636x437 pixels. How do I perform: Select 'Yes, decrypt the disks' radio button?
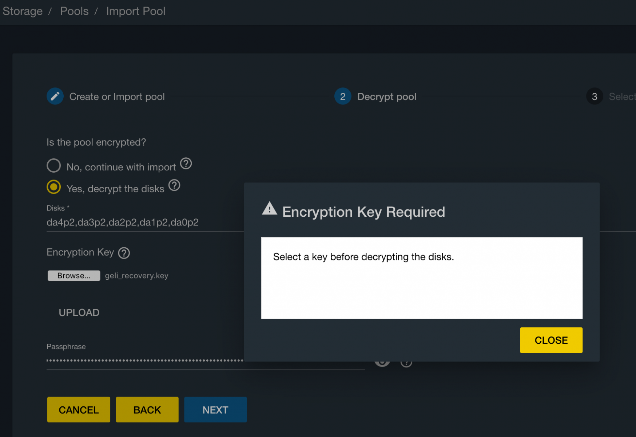54,187
